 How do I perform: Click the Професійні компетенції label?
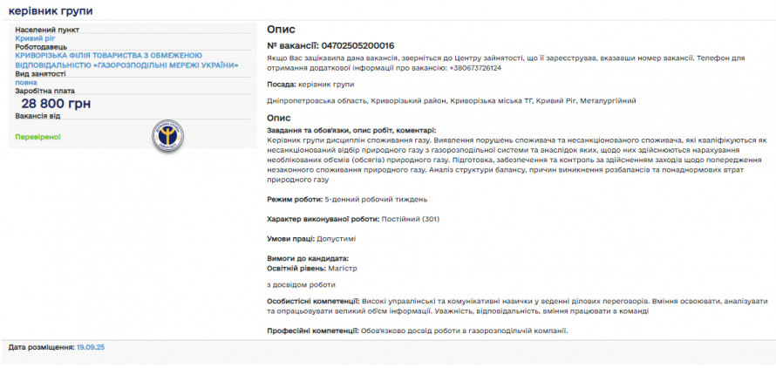(312, 331)
